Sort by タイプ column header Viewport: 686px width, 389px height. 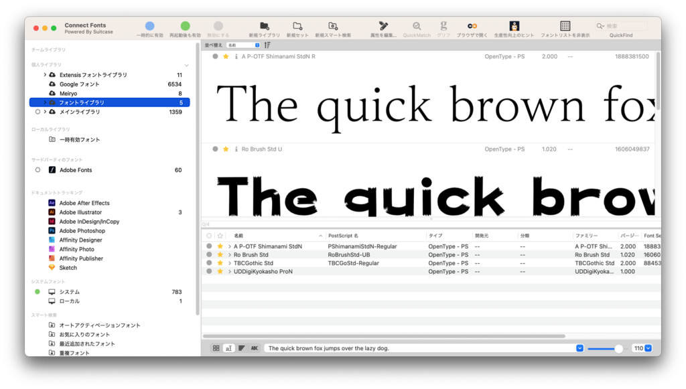coord(449,236)
